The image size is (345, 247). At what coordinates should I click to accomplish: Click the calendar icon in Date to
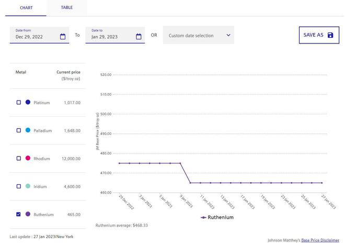139,37
